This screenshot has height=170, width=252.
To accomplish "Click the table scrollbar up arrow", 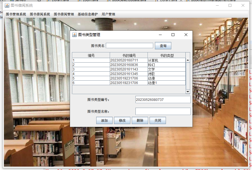I will [188, 60].
